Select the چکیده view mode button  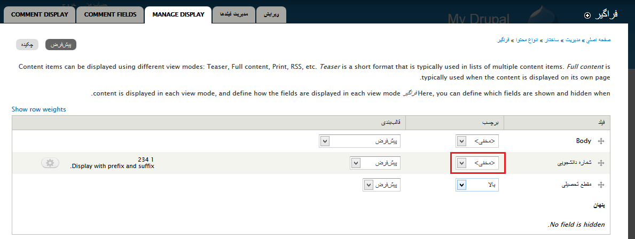pos(27,44)
